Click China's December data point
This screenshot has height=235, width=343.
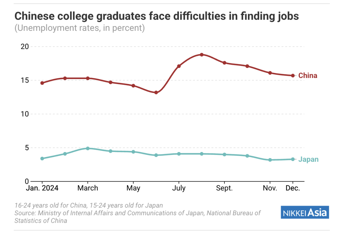click(x=293, y=76)
